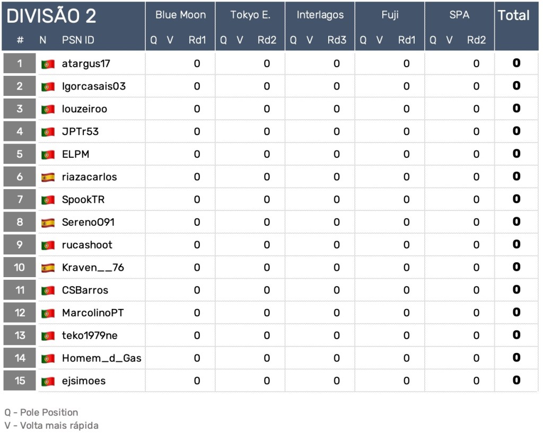The image size is (543, 434).
Task: Click the Portugal flag beside atargus17
Action: click(48, 64)
